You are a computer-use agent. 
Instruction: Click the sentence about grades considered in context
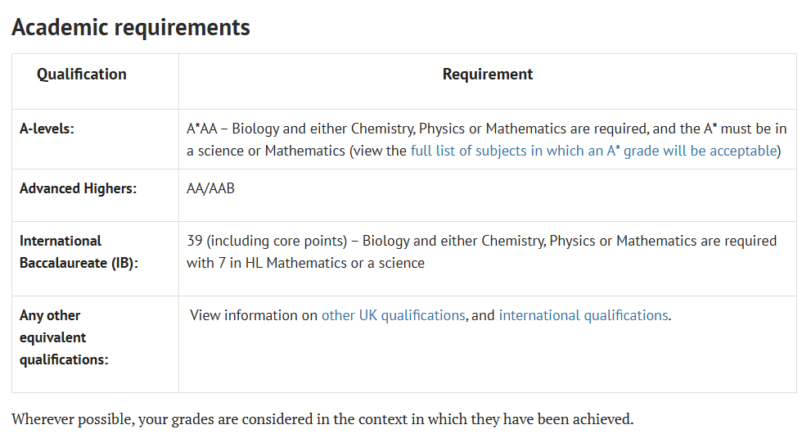point(322,418)
